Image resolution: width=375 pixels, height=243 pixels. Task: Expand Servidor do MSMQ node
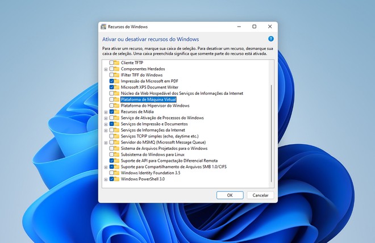(x=106, y=143)
